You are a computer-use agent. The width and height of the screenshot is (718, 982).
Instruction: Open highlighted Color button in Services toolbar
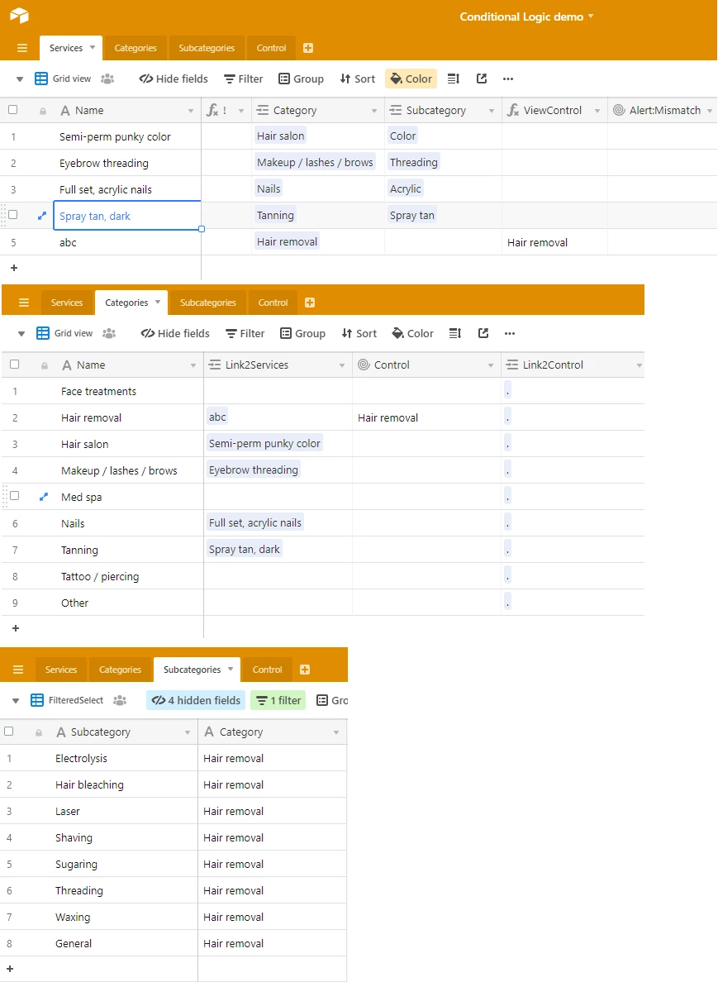tap(411, 79)
